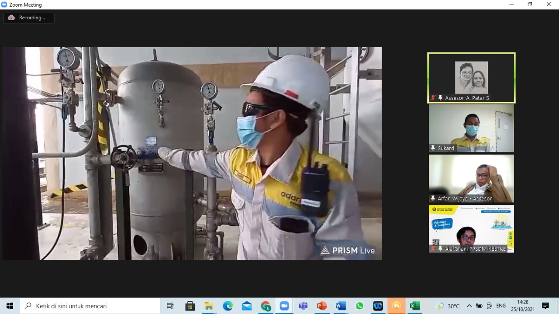The image size is (559, 314).
Task: Open Microsoft Store from the taskbar
Action: click(x=190, y=306)
